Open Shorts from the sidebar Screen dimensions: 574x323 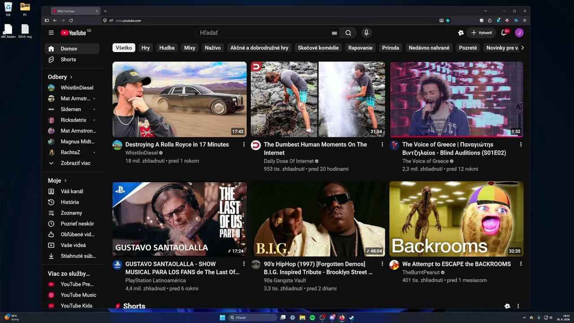tap(72, 59)
